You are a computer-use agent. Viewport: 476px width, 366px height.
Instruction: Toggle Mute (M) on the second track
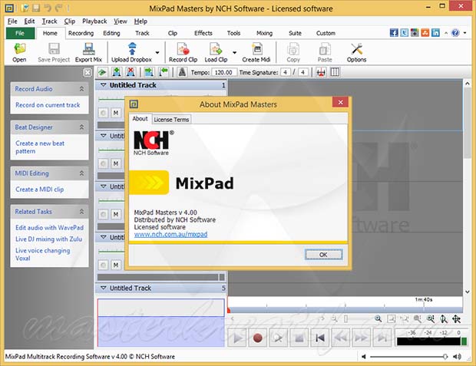click(x=116, y=163)
